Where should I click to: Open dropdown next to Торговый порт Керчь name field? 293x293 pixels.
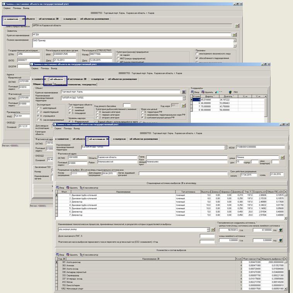click(184, 92)
